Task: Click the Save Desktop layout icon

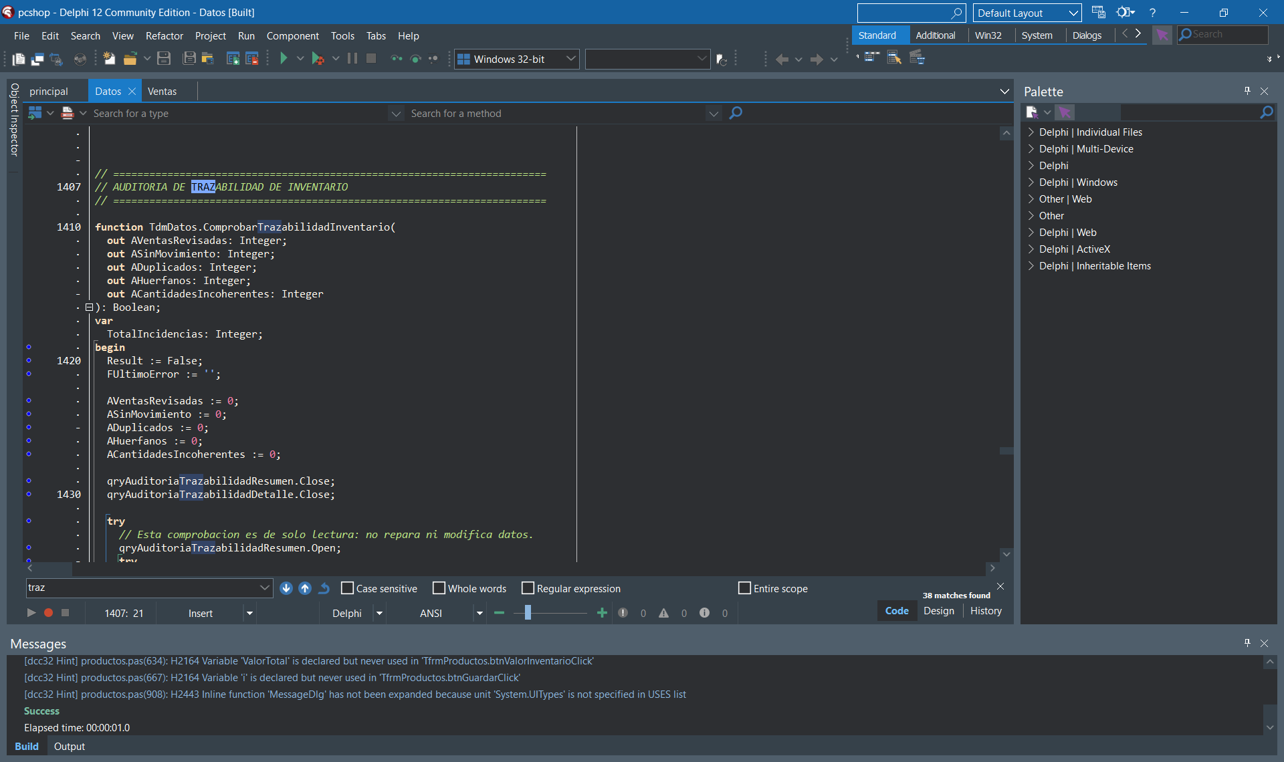Action: tap(1098, 13)
